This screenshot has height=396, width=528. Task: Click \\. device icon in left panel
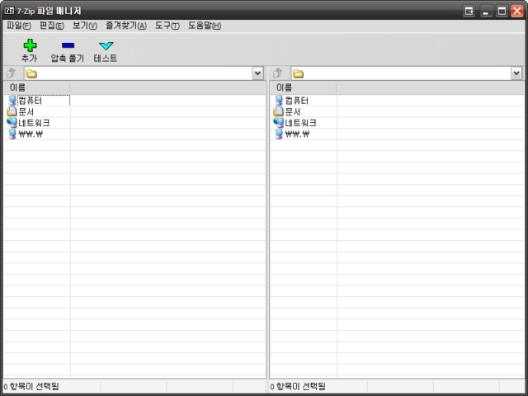click(x=12, y=134)
